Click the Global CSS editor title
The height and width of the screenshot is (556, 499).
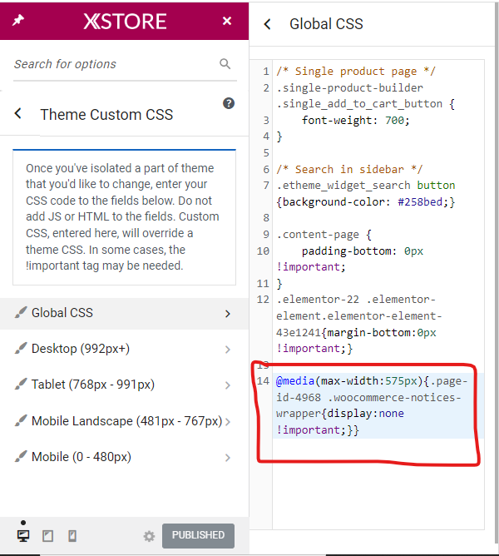[326, 24]
